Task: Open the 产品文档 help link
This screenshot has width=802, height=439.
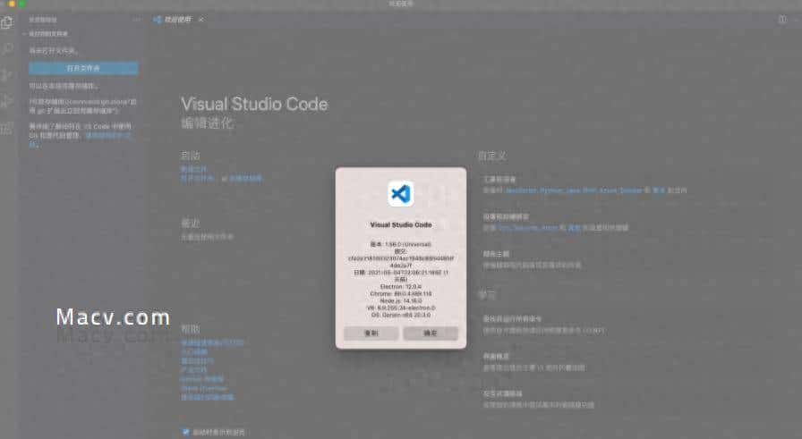Action: [x=194, y=370]
